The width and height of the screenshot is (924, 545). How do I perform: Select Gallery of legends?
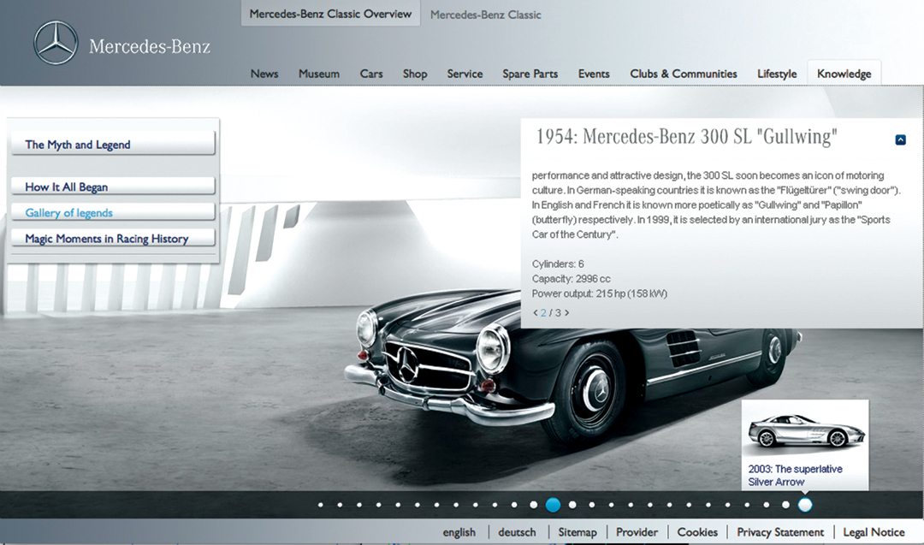tap(113, 212)
